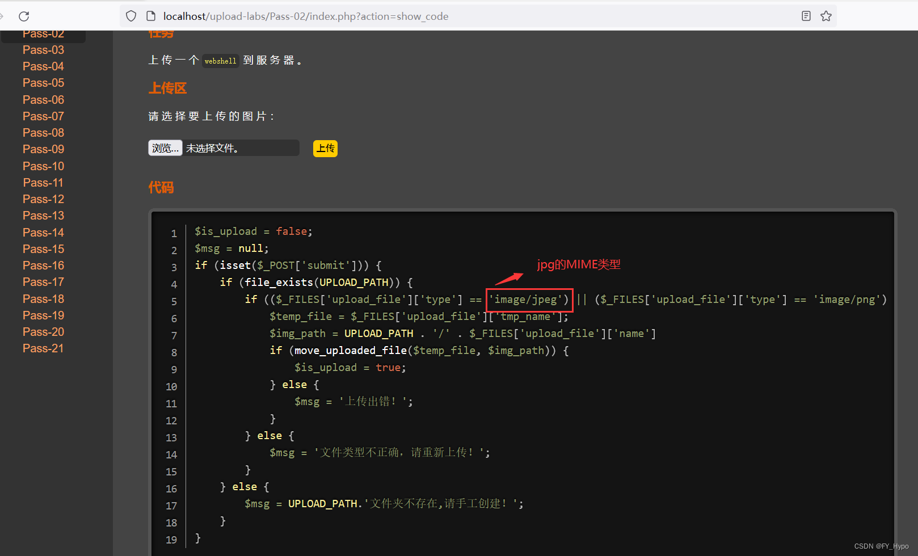Open Pass-06 in the sidebar
The height and width of the screenshot is (556, 918).
44,100
